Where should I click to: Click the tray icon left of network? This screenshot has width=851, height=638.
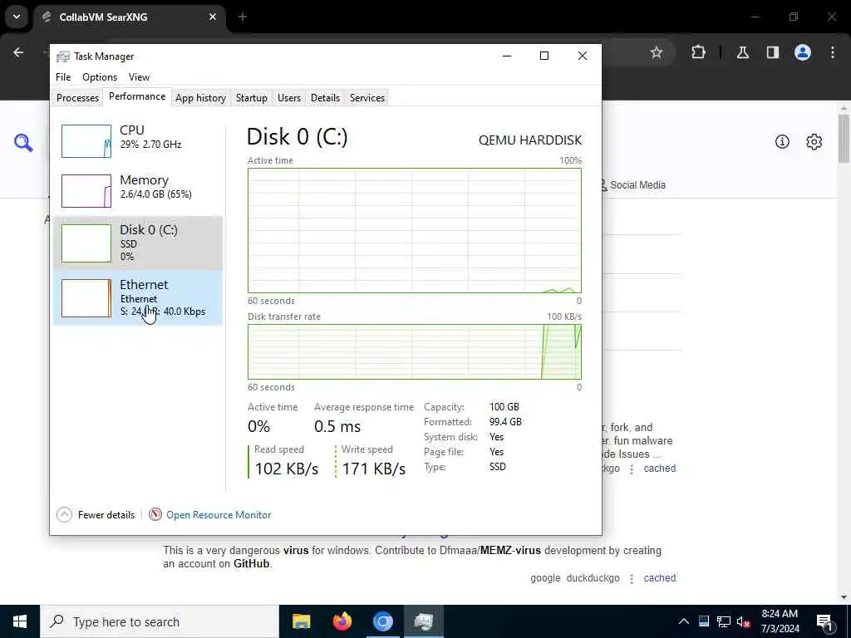click(704, 621)
